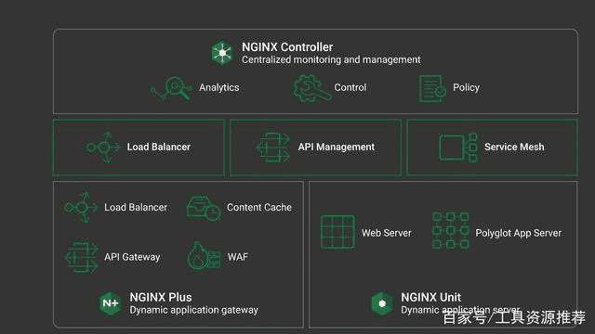Click the Web Server label
Viewport: 595px width, 334px height.
387,233
